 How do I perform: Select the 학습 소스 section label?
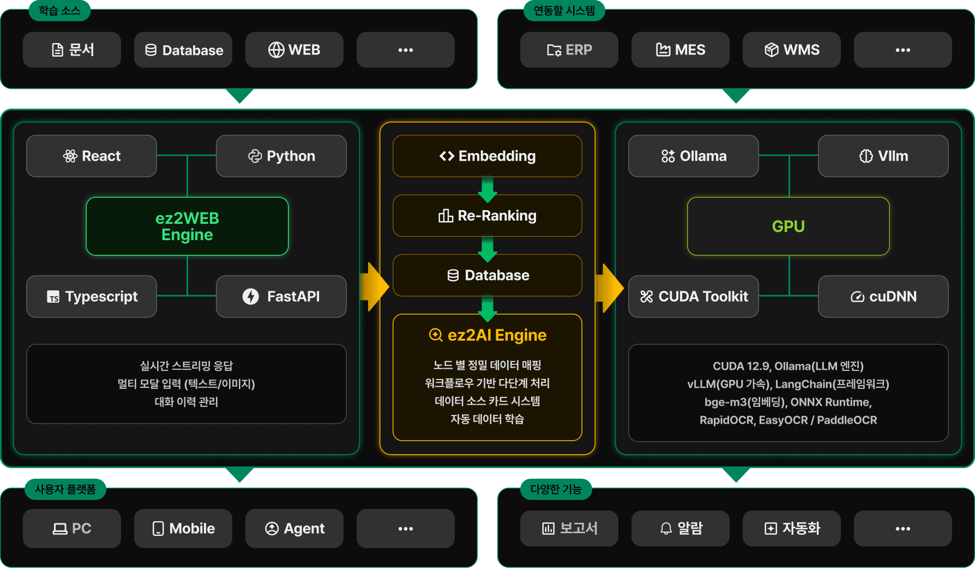click(x=59, y=10)
